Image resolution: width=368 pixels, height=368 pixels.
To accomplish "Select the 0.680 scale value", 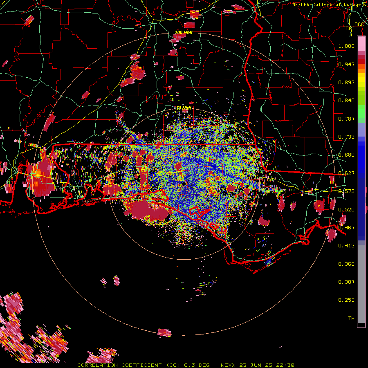I will tap(346, 155).
